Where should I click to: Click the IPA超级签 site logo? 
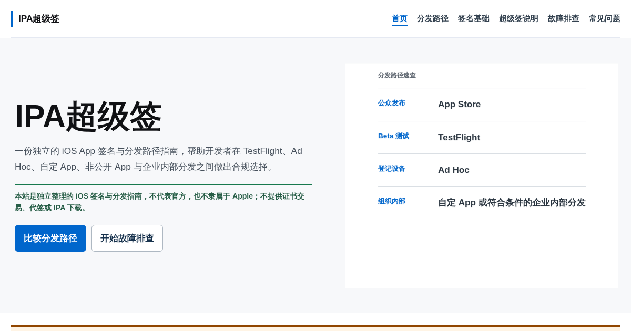tap(35, 19)
